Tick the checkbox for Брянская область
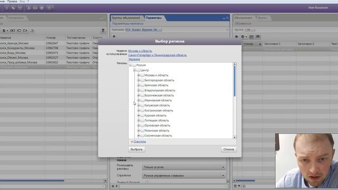Screen dimensions: 338x190 pos(142,85)
